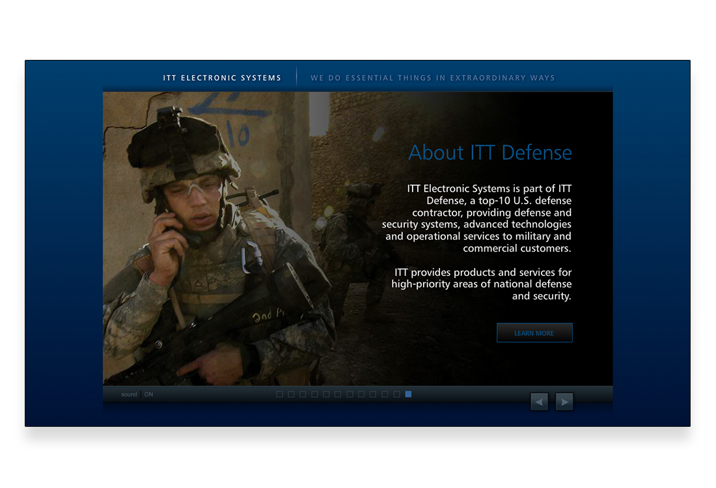Screen dimensions: 716x488
Task: Select the sixth slide indicator square
Action: (x=338, y=394)
